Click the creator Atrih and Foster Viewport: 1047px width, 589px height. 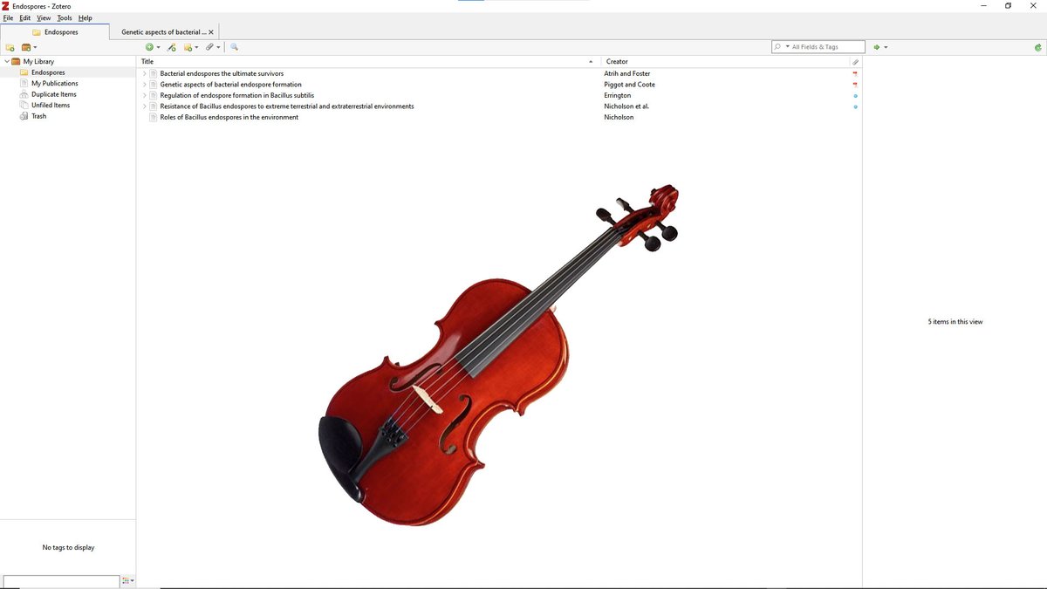[x=626, y=73]
